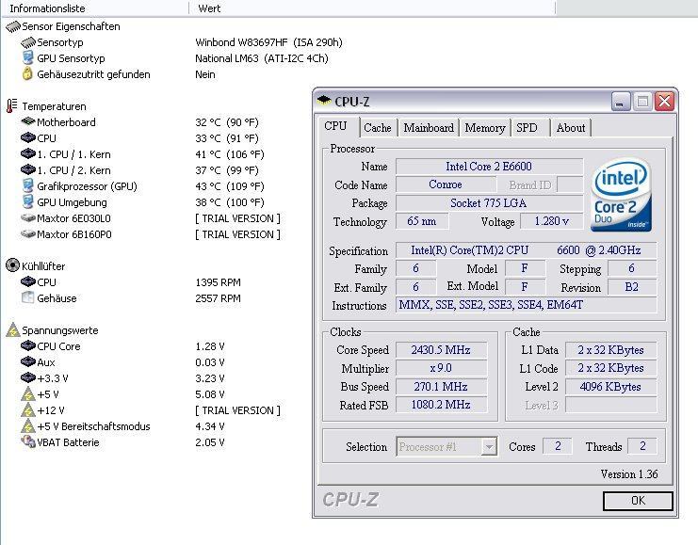Click the Spannungswerte warning icon
698x545 pixels.
[x=13, y=329]
